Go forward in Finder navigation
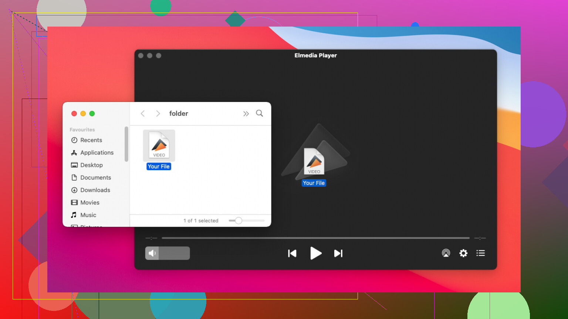 pos(158,113)
